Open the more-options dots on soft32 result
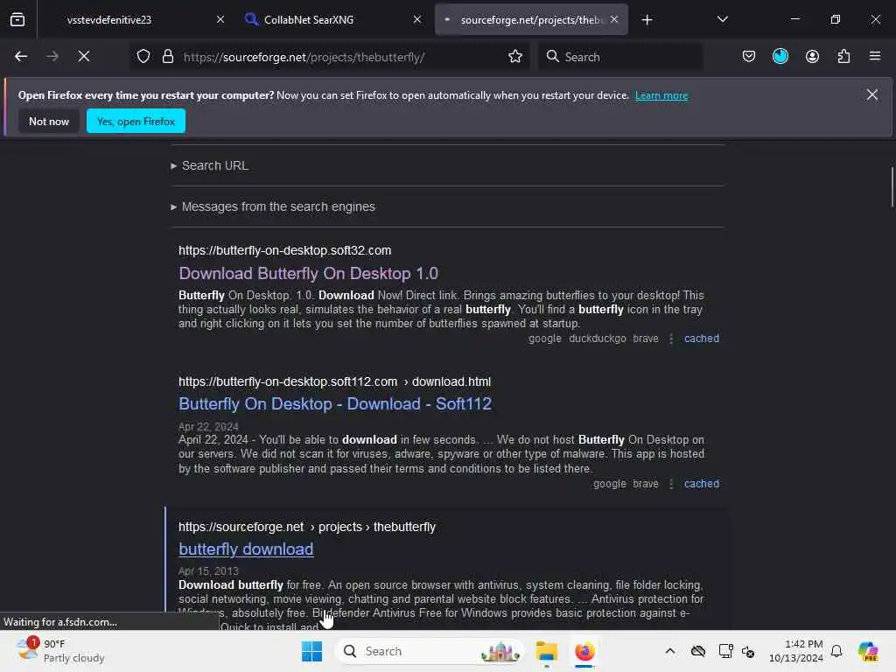 (x=671, y=339)
